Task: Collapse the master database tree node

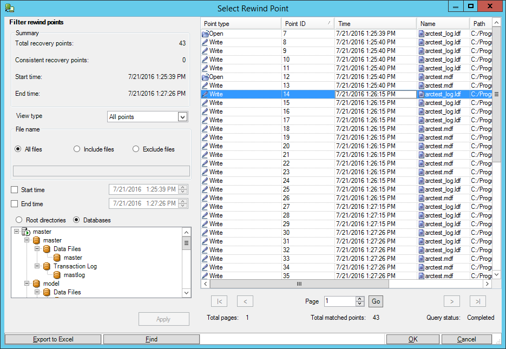Action: tap(27, 240)
